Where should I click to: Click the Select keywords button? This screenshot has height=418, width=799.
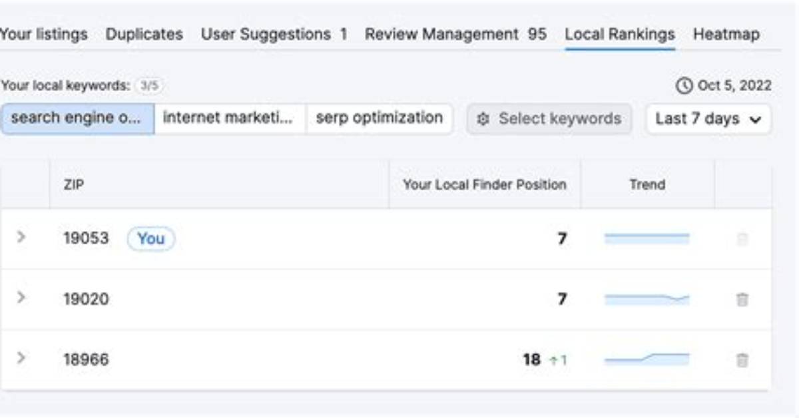pos(549,119)
